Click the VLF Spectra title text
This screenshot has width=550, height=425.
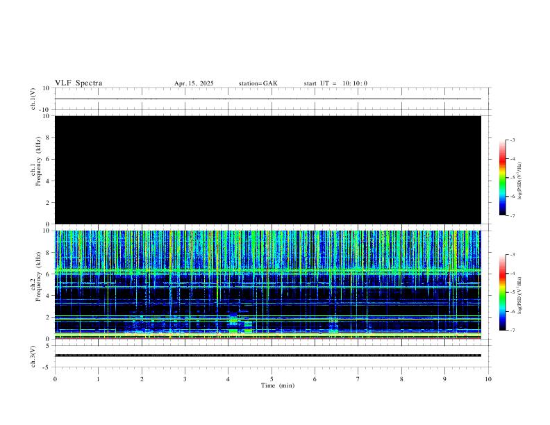78,83
